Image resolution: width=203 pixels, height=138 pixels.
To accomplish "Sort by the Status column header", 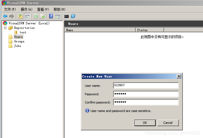I will tap(150, 30).
